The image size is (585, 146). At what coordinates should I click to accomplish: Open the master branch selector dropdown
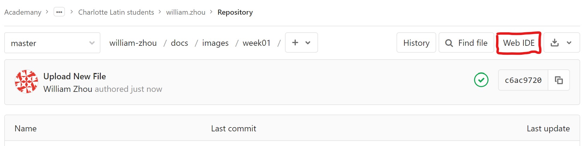pyautogui.click(x=52, y=43)
